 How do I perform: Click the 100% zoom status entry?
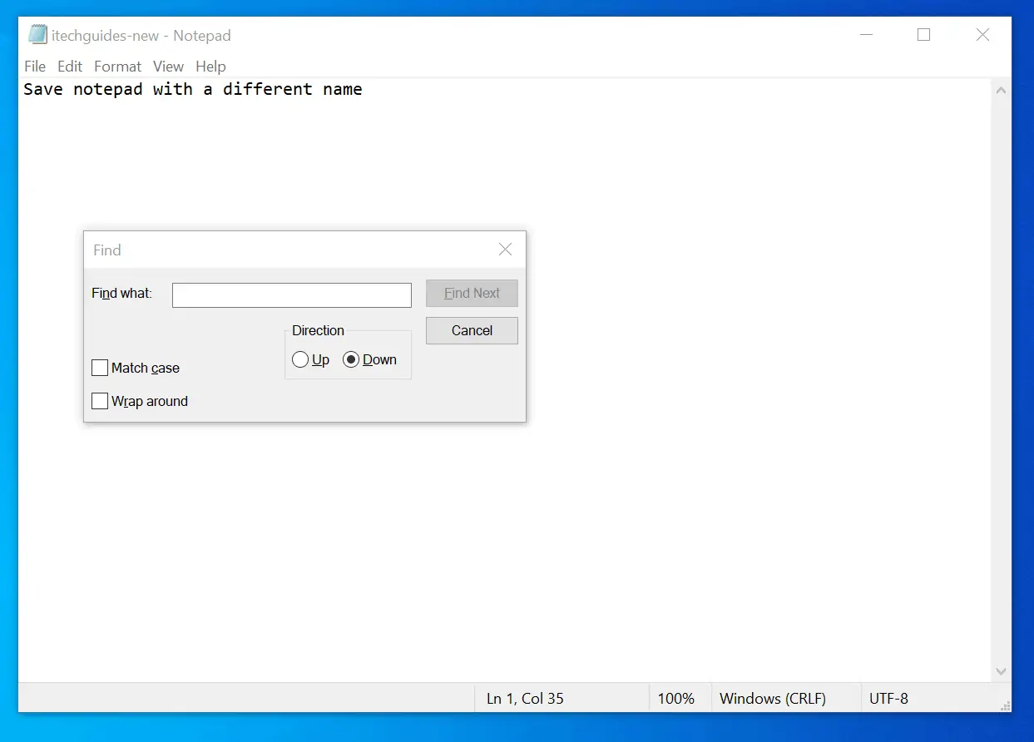coord(676,699)
